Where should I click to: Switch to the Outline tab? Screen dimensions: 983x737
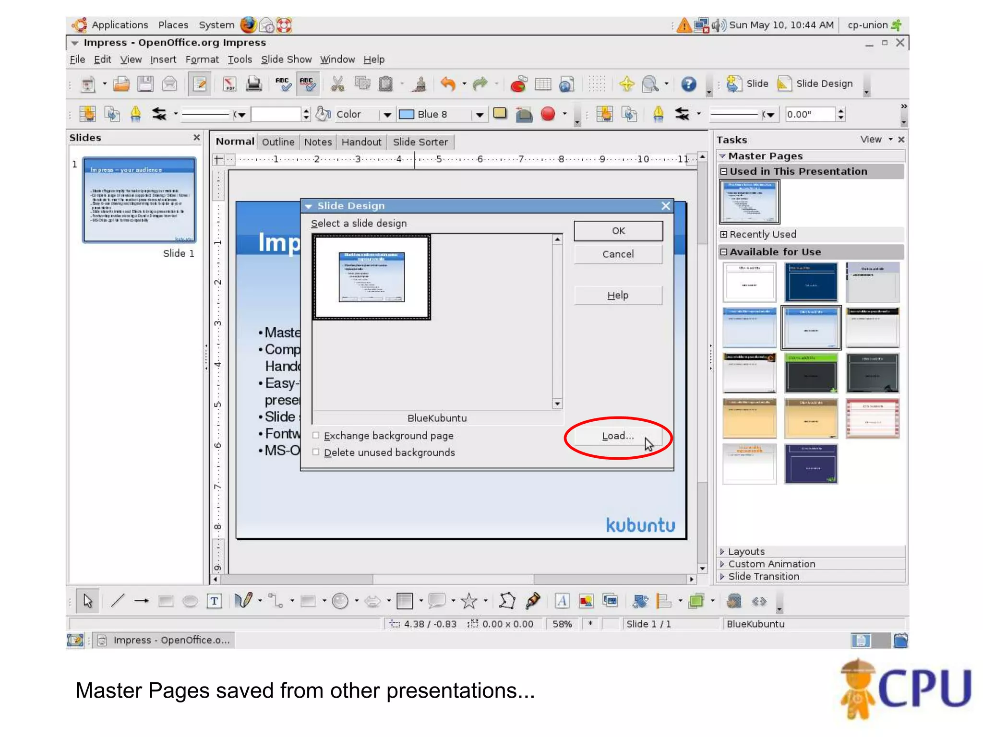pyautogui.click(x=278, y=142)
